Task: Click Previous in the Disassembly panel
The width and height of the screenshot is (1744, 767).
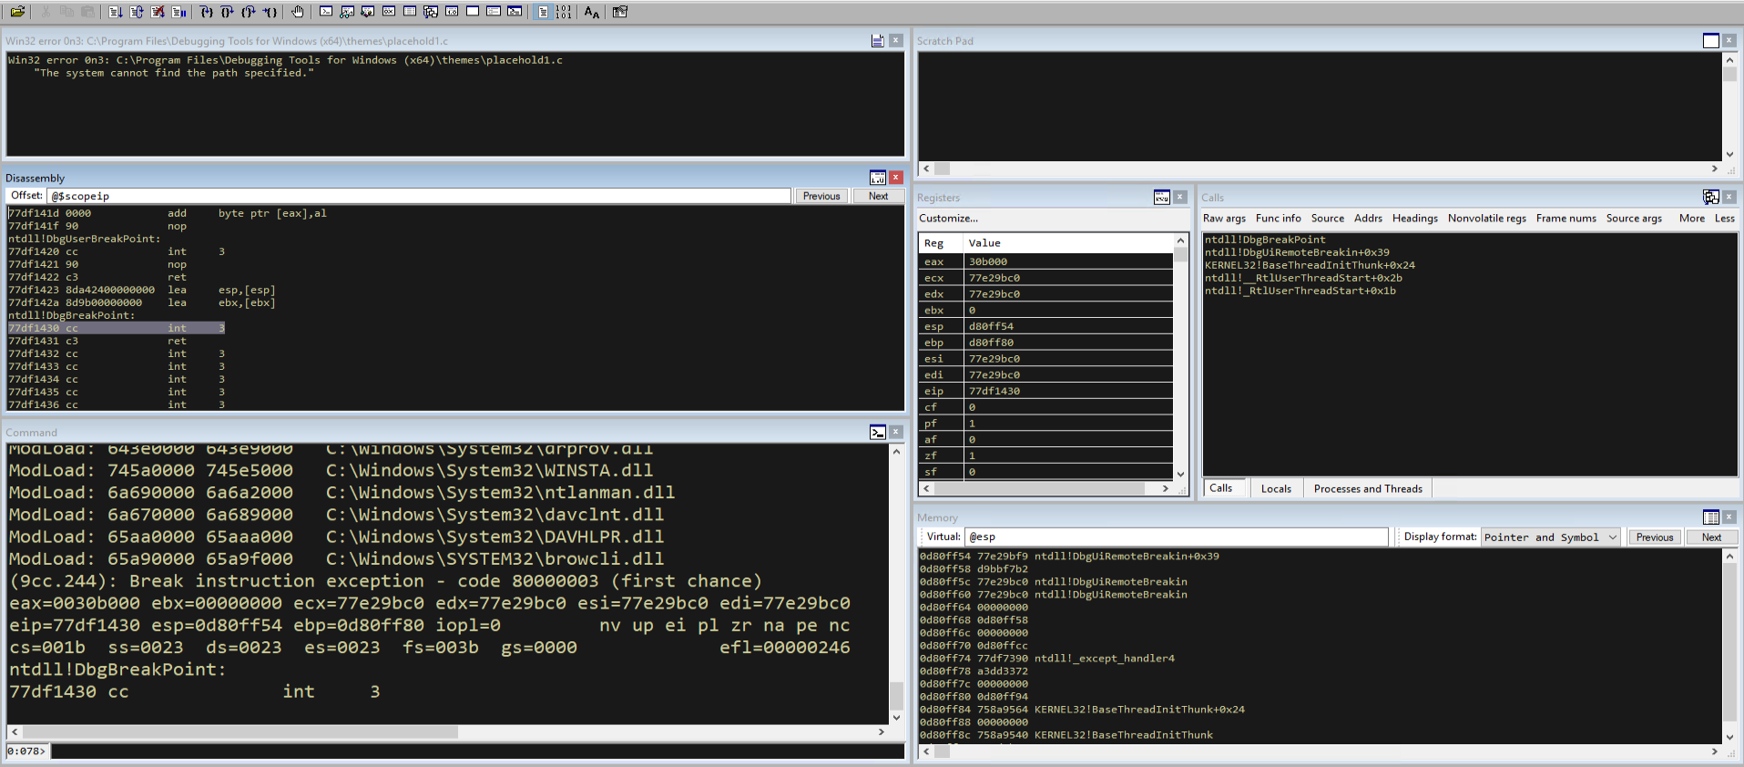Action: [821, 196]
